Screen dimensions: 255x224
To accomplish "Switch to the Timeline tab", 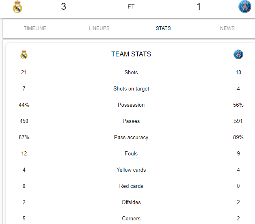I will (x=35, y=28).
